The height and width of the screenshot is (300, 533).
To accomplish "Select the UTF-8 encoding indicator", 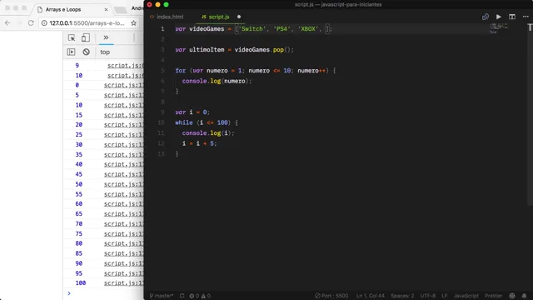I will click(427, 296).
